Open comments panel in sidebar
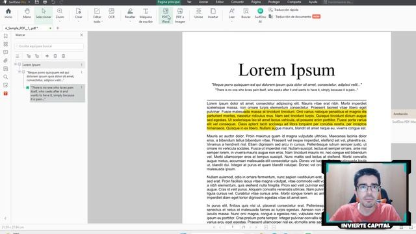 [x=6, y=52]
